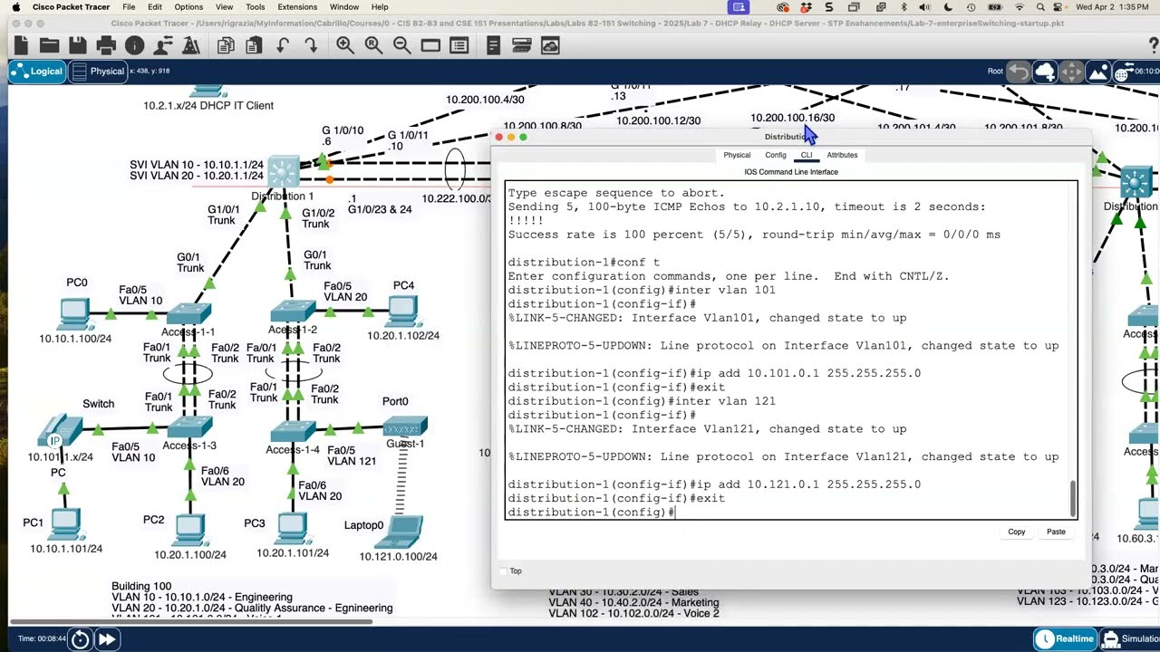The width and height of the screenshot is (1160, 652).
Task: Click the Copy button below CLI
Action: pos(1017,532)
